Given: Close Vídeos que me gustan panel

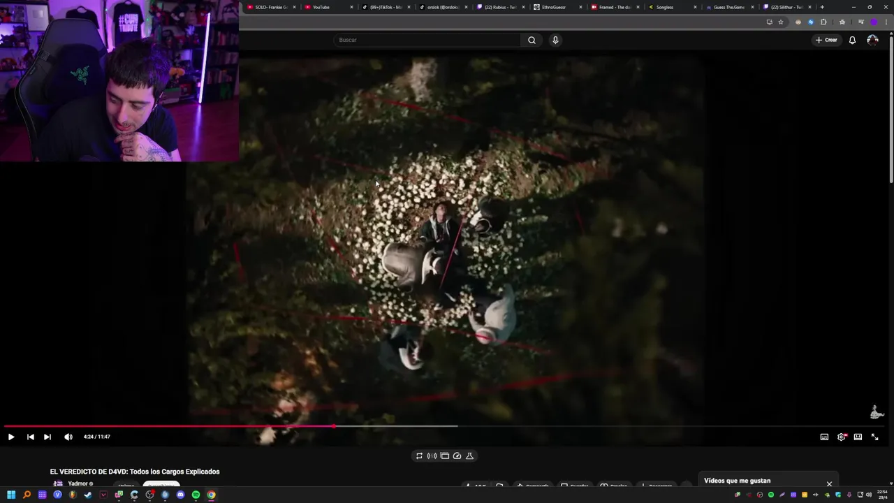Looking at the screenshot, I should click(x=829, y=483).
